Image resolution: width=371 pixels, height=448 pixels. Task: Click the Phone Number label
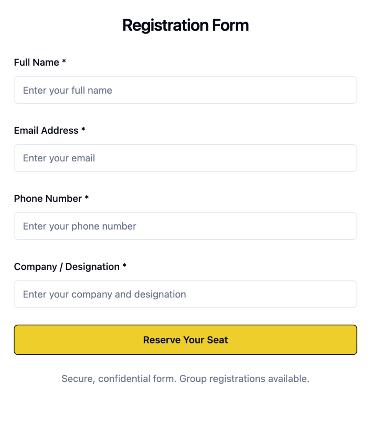click(x=48, y=199)
